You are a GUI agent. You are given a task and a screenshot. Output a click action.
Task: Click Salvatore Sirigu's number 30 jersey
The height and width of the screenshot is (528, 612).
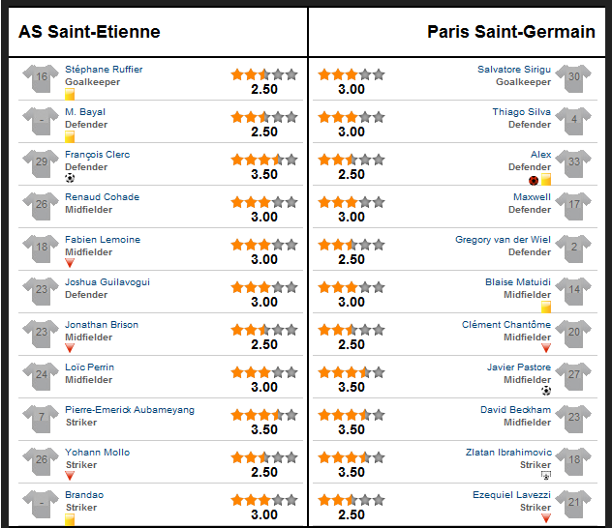pyautogui.click(x=573, y=78)
